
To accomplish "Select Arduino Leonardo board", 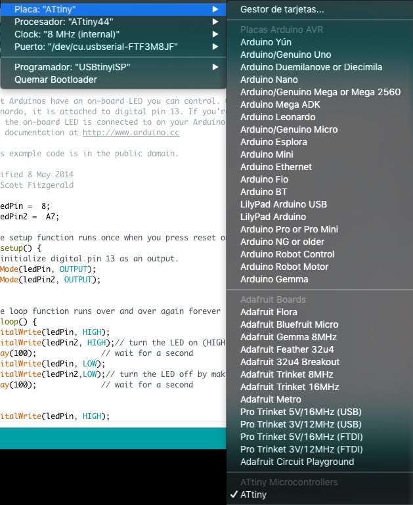I will pyautogui.click(x=278, y=117).
